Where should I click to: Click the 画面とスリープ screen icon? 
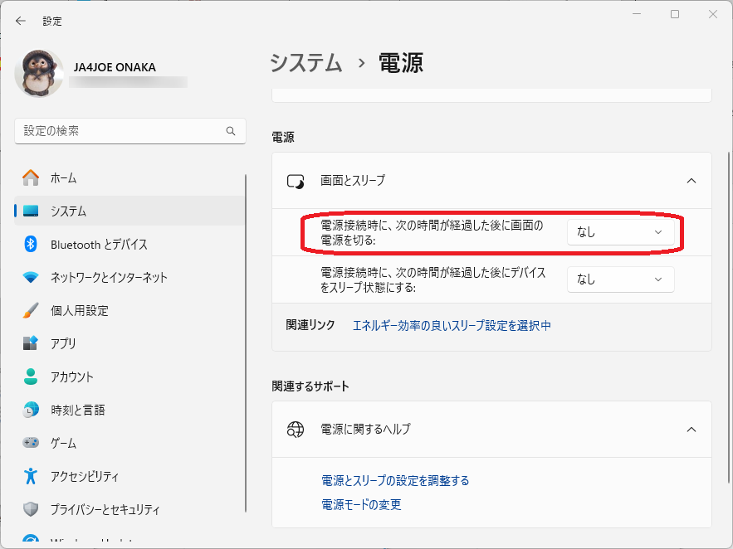pyautogui.click(x=296, y=181)
